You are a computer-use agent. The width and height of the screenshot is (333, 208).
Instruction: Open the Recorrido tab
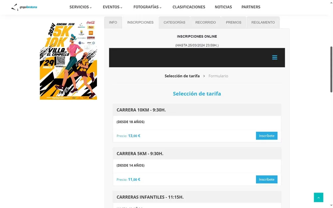[x=205, y=22]
